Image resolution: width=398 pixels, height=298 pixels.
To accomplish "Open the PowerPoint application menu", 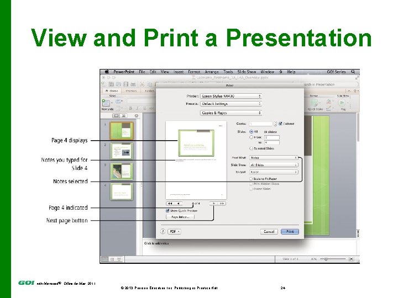I will click(x=124, y=72).
